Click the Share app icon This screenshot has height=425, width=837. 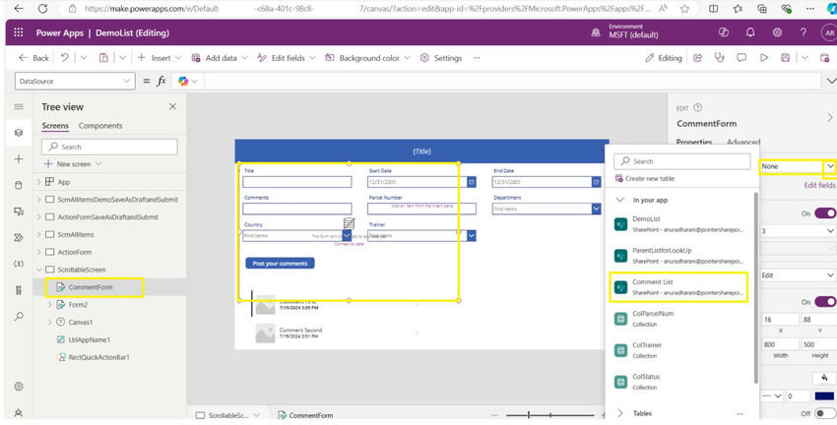(698, 58)
